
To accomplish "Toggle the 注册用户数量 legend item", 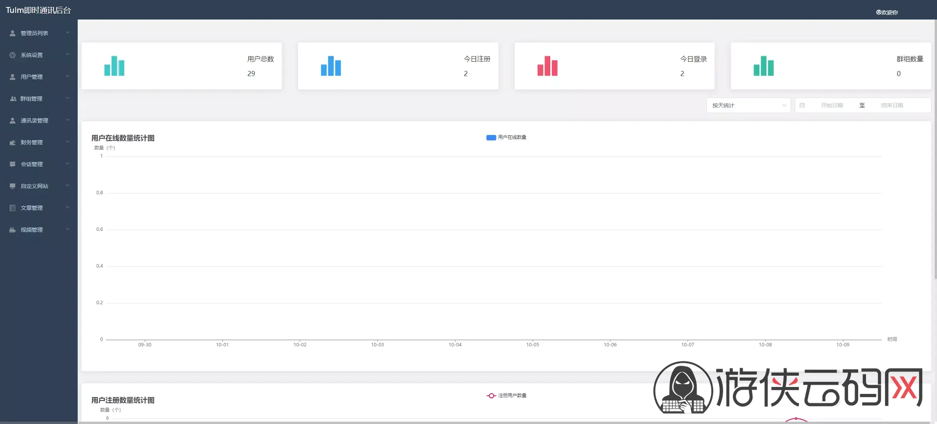I will [506, 396].
